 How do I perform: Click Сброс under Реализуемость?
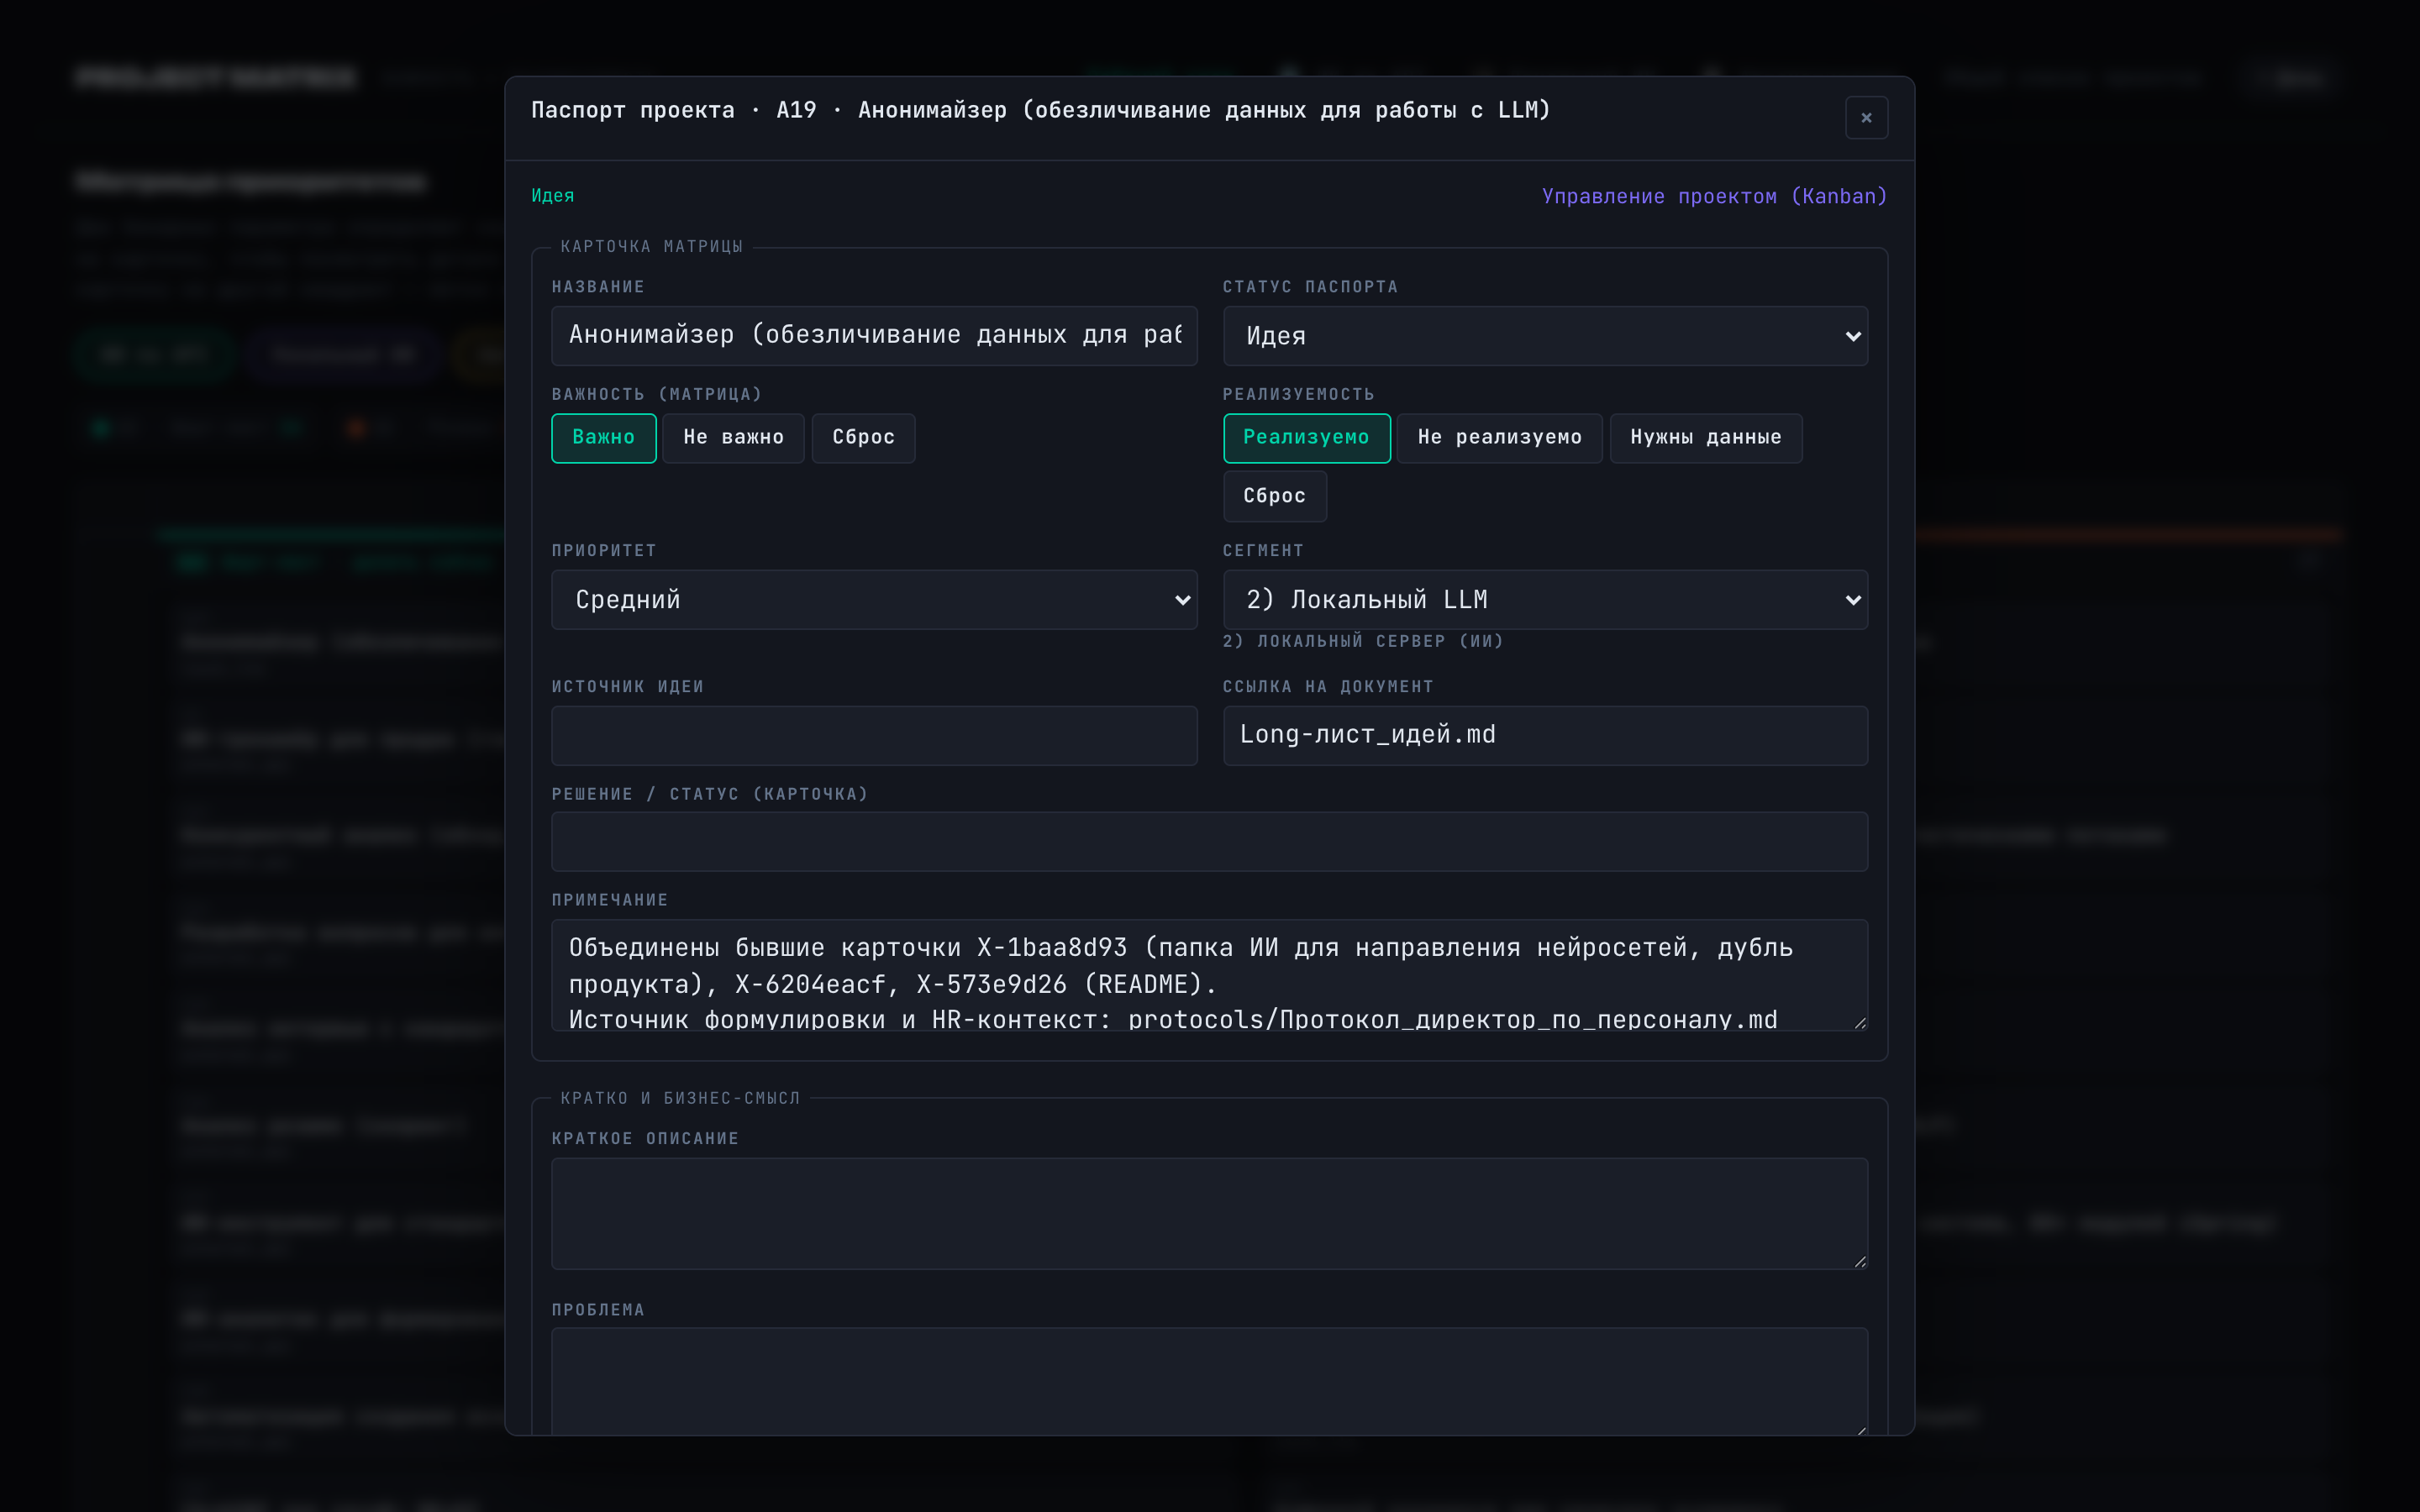tap(1274, 496)
